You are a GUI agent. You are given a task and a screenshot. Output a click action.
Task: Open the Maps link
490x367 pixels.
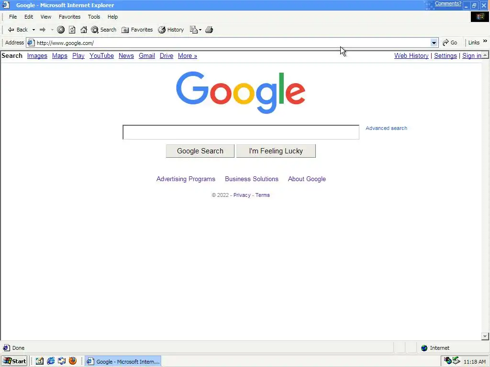(60, 55)
